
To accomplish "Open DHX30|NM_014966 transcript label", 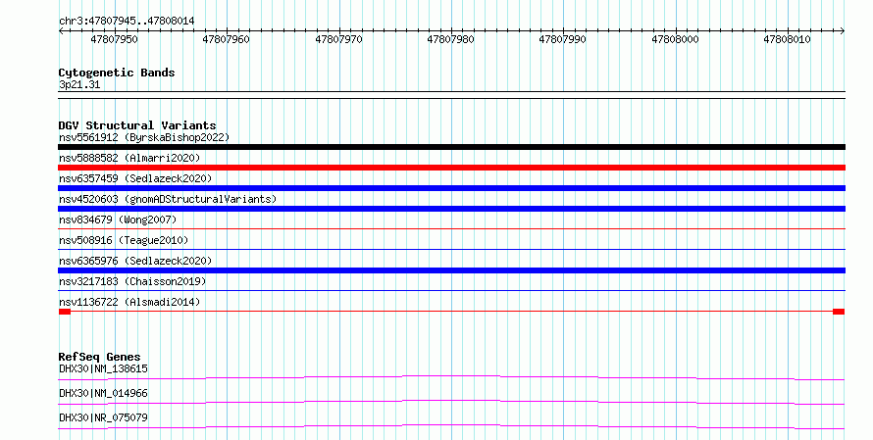I will point(103,393).
